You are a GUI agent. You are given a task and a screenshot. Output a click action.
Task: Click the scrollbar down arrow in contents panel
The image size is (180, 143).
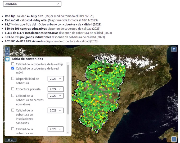coord(68,132)
